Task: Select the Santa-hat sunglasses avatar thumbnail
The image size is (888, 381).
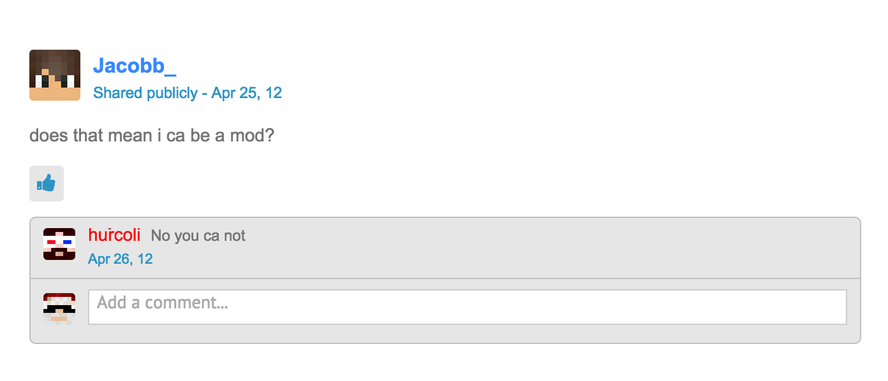Action: pyautogui.click(x=59, y=309)
